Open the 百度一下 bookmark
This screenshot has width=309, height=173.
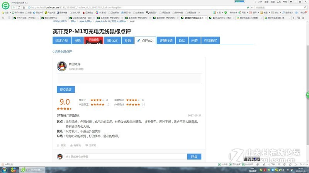click(x=38, y=13)
